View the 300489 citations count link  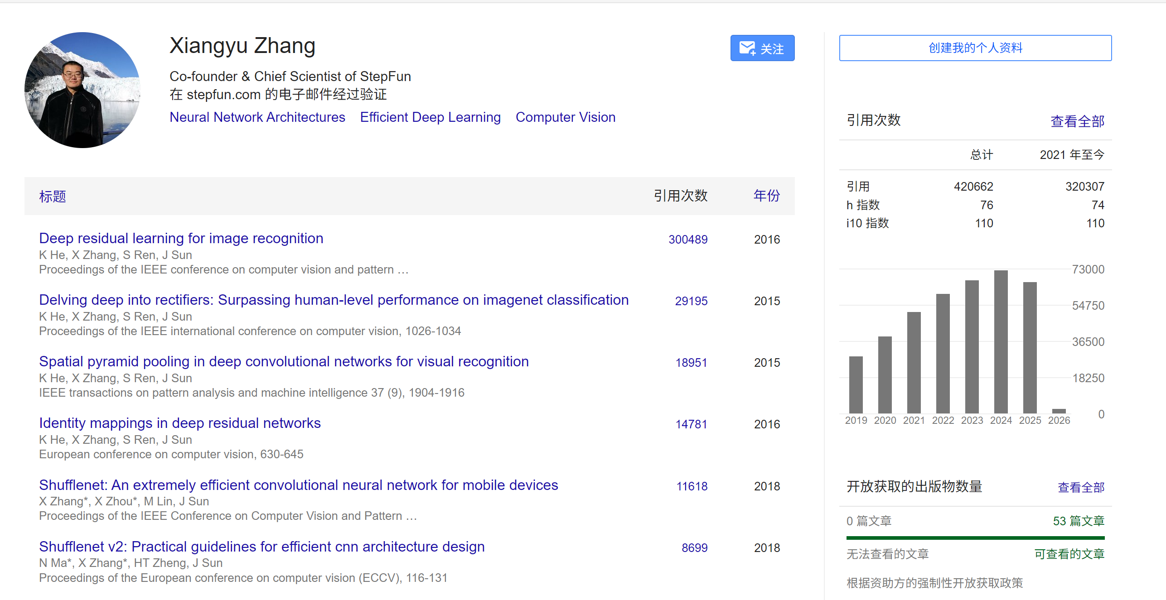pyautogui.click(x=687, y=240)
